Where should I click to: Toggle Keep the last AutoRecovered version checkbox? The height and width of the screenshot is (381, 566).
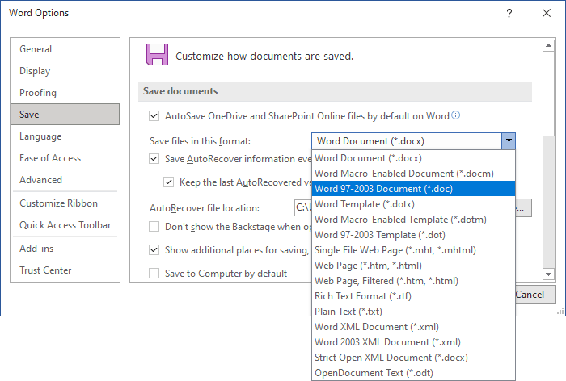(168, 182)
